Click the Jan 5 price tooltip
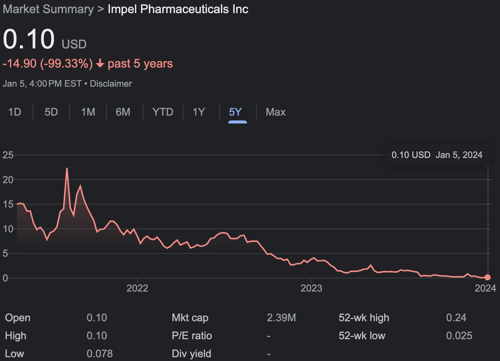This screenshot has width=500, height=361. (x=437, y=155)
